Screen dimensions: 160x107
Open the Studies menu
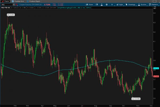tap(142, 5)
